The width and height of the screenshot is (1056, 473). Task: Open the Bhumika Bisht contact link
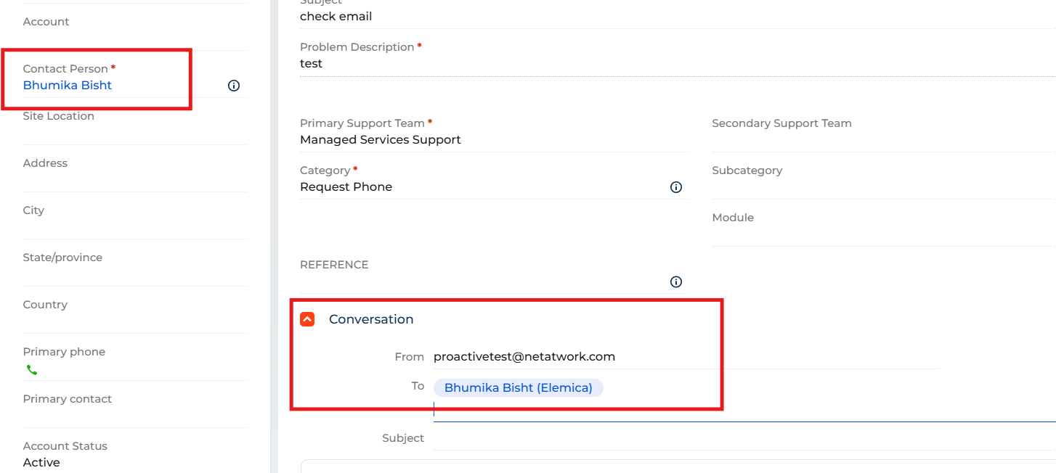point(68,85)
